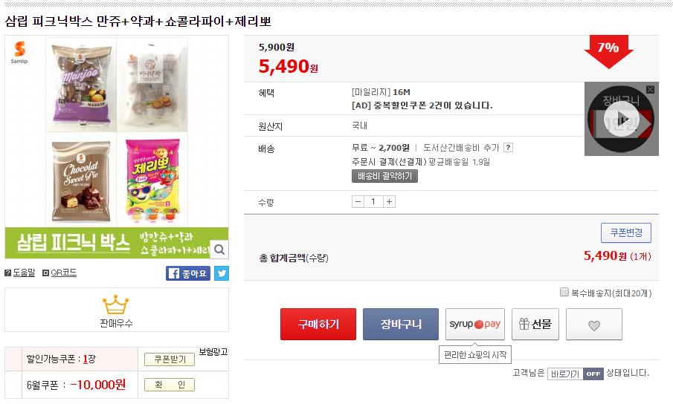Viewport: 673px width, 404px height.
Task: Open the QR코드 link
Action: [59, 273]
